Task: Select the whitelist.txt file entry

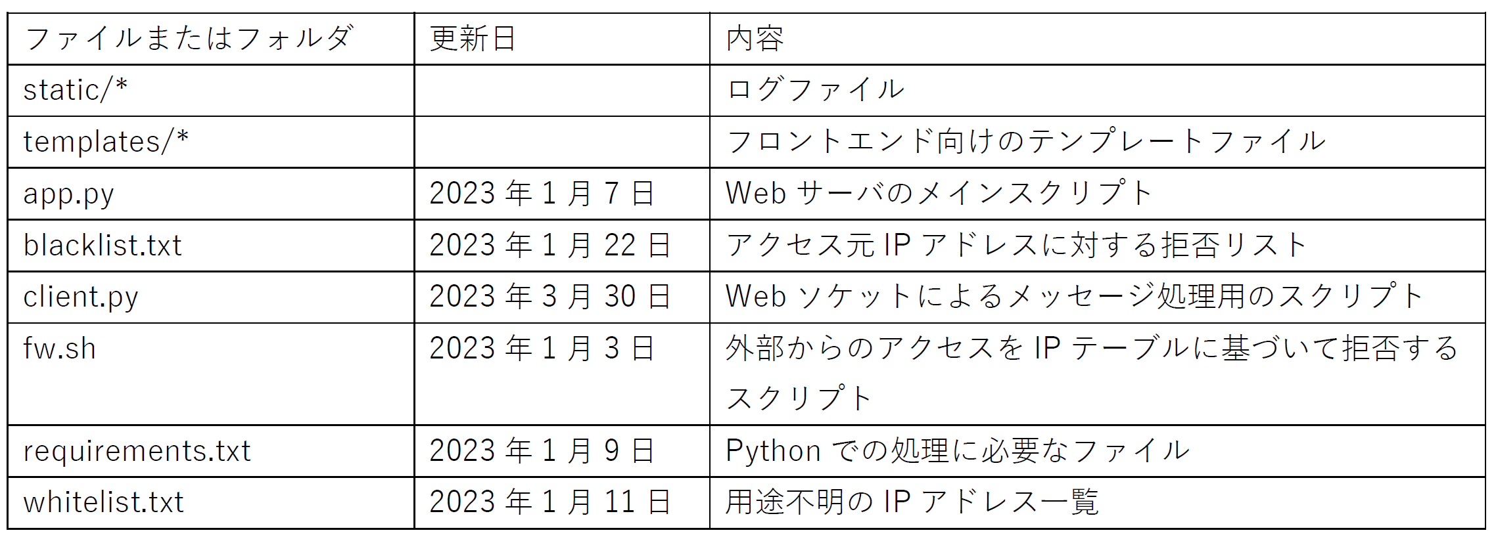Action: (103, 502)
